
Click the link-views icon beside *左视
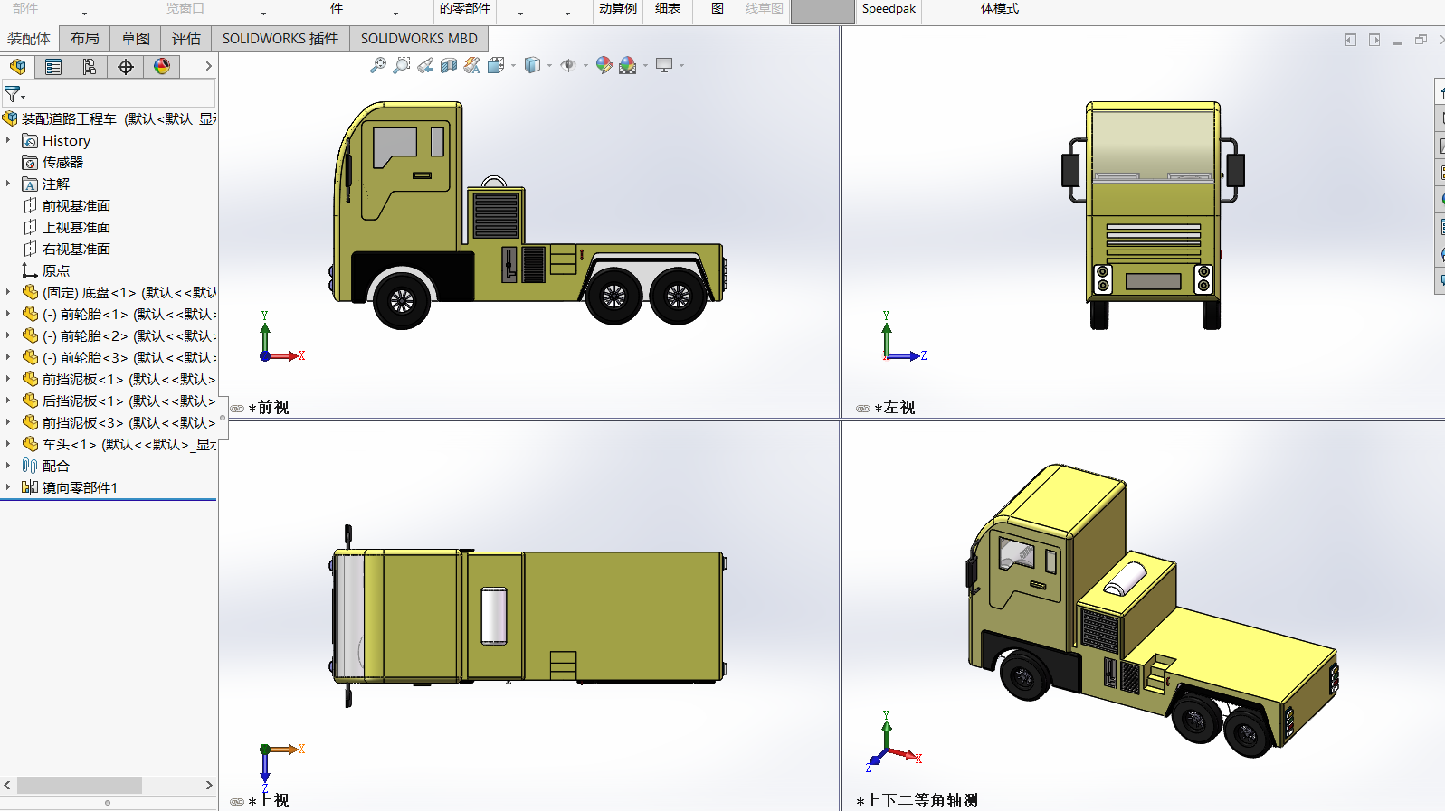click(863, 409)
